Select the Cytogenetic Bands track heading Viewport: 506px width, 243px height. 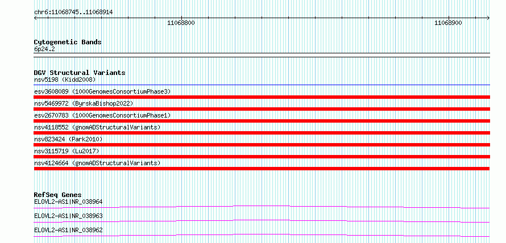click(68, 42)
